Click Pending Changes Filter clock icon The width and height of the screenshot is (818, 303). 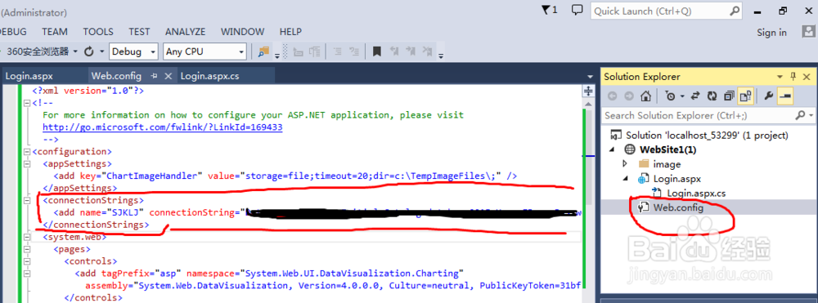[671, 96]
